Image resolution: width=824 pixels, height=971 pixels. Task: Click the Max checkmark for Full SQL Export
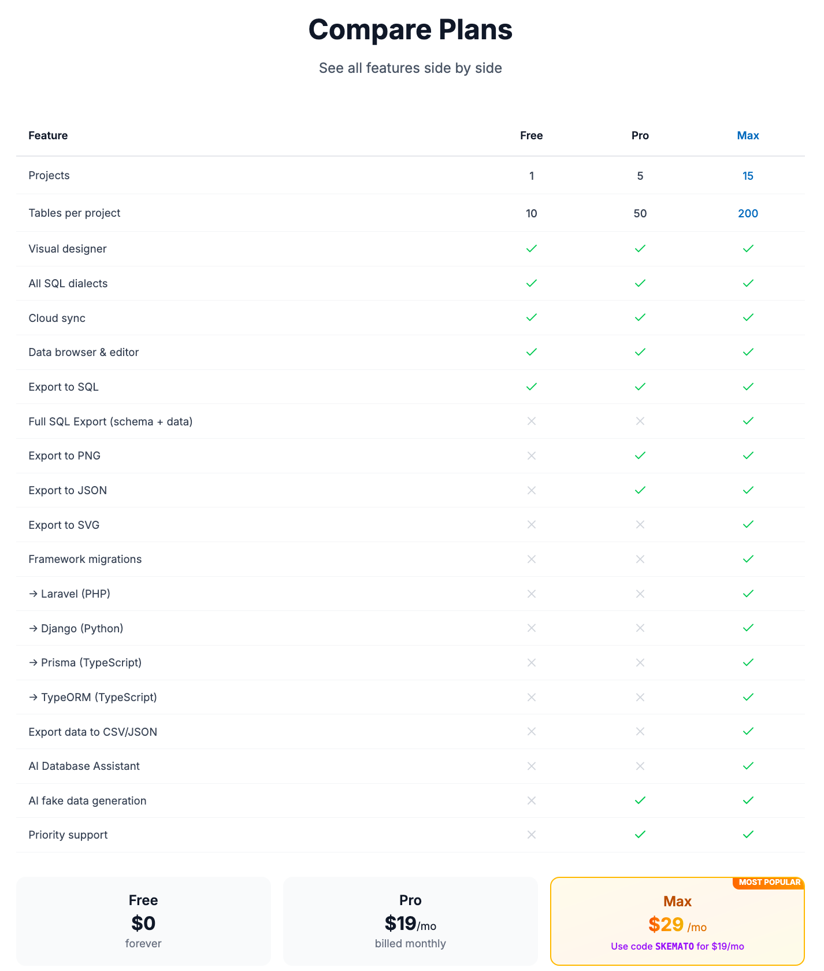pyautogui.click(x=748, y=421)
